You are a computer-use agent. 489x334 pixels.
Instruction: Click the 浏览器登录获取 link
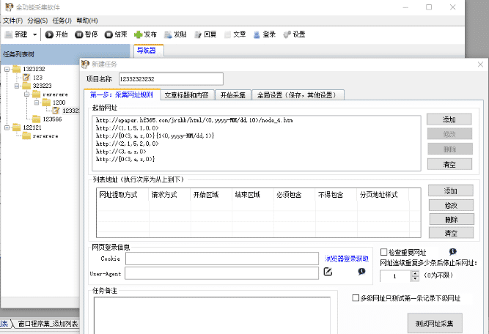point(347,259)
